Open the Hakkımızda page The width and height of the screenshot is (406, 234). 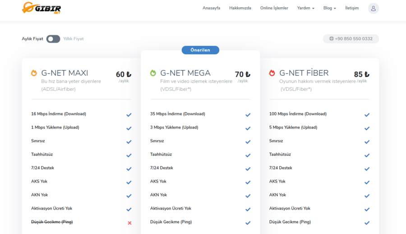click(240, 8)
